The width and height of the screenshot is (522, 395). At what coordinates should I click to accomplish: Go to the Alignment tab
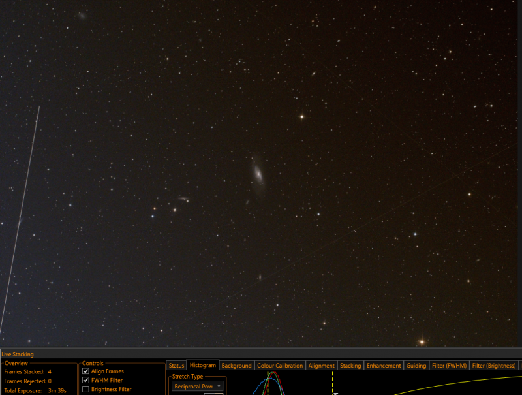click(321, 366)
